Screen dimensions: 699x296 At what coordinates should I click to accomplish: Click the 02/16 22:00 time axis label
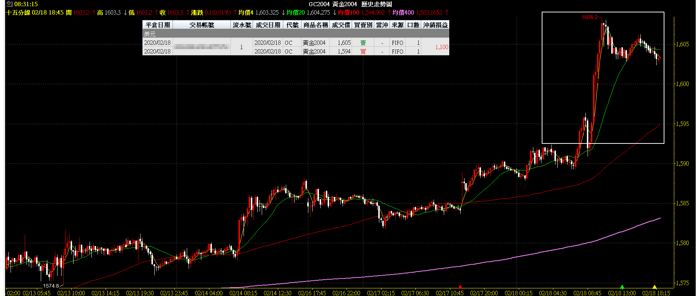pyautogui.click(x=346, y=293)
